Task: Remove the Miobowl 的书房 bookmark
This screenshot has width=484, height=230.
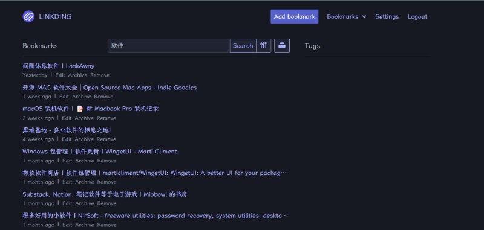Action: (107, 203)
